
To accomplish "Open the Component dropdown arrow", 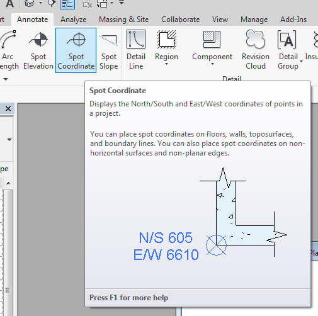I will click(x=212, y=64).
